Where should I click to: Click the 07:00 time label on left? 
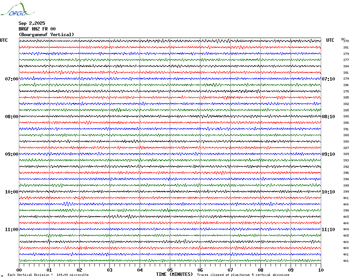click(12, 79)
